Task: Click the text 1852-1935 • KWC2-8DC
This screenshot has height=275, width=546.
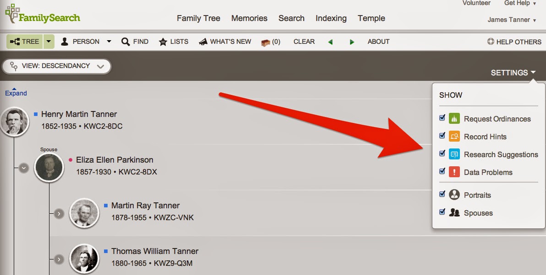Action: point(82,127)
